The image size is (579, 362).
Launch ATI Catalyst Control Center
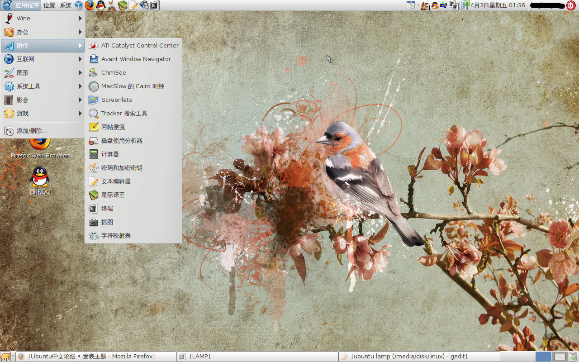tap(133, 45)
